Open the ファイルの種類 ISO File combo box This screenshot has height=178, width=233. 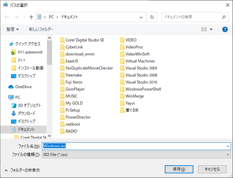[x=136, y=154]
